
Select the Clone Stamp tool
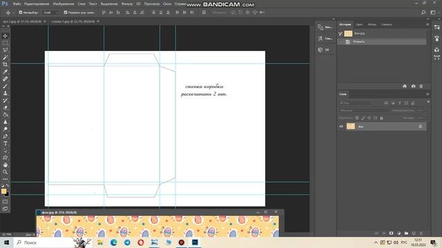[5, 93]
